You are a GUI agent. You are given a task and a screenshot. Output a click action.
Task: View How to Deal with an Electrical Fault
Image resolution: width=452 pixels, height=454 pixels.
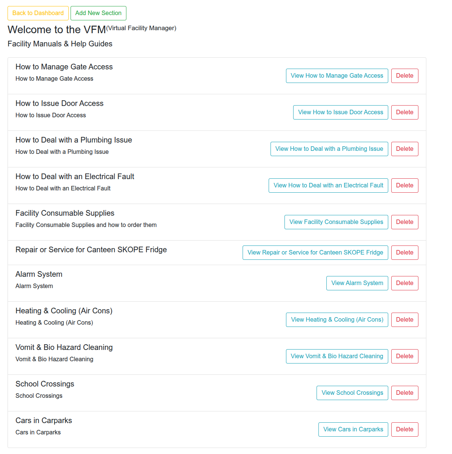[328, 186]
